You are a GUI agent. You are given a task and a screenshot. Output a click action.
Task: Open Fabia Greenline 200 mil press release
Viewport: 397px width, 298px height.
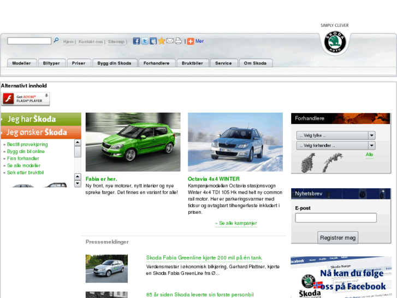tap(204, 258)
